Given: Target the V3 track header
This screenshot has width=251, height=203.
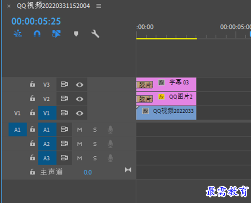Looking at the screenshot, I should (x=47, y=85).
